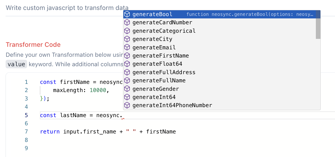The width and height of the screenshot is (335, 157).
Task: Click the cube icon beside generateCity
Action: [x=127, y=39]
